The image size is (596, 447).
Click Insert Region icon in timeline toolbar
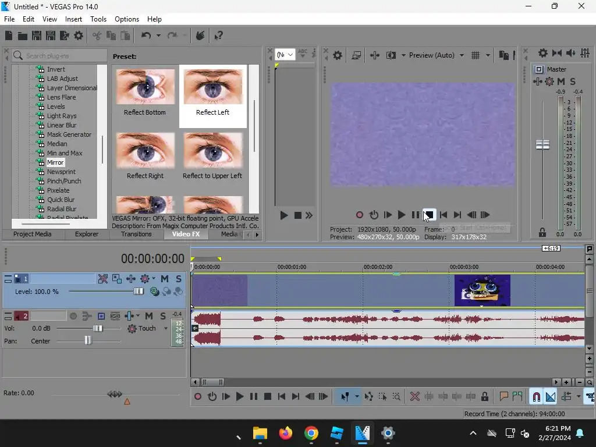pos(517,397)
